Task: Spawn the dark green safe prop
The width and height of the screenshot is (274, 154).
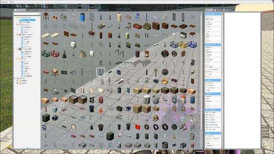Action: [x=46, y=118]
